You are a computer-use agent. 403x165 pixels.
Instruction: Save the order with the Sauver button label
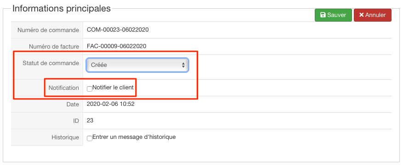pos(337,15)
